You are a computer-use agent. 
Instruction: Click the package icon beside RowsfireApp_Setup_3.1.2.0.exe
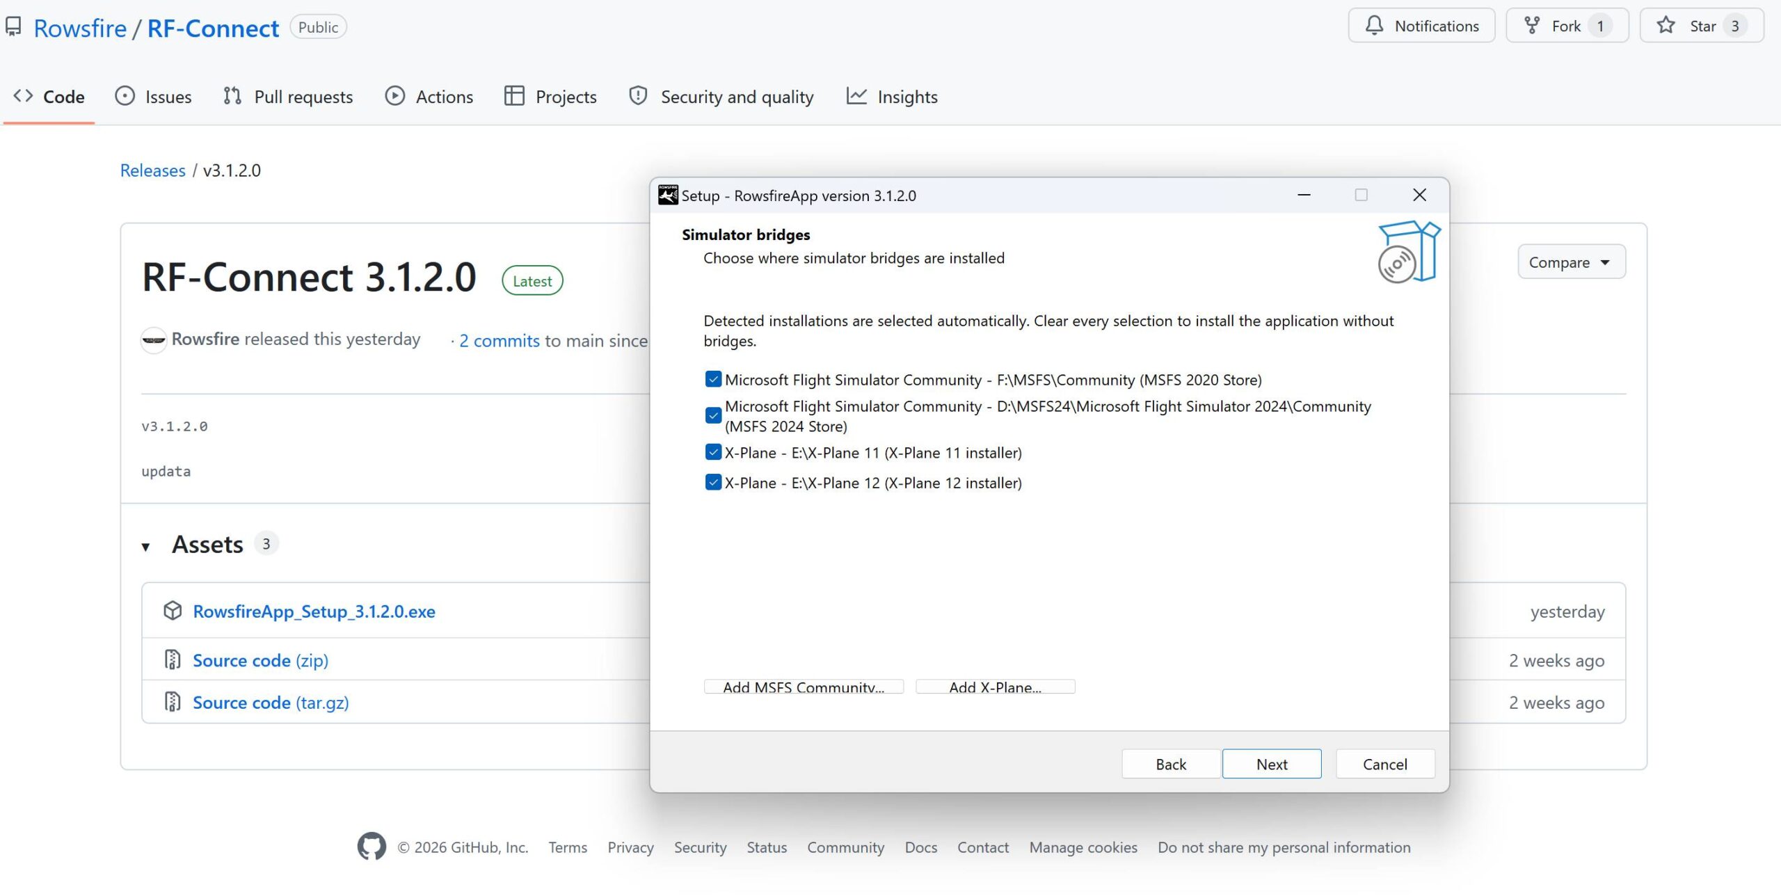click(173, 610)
